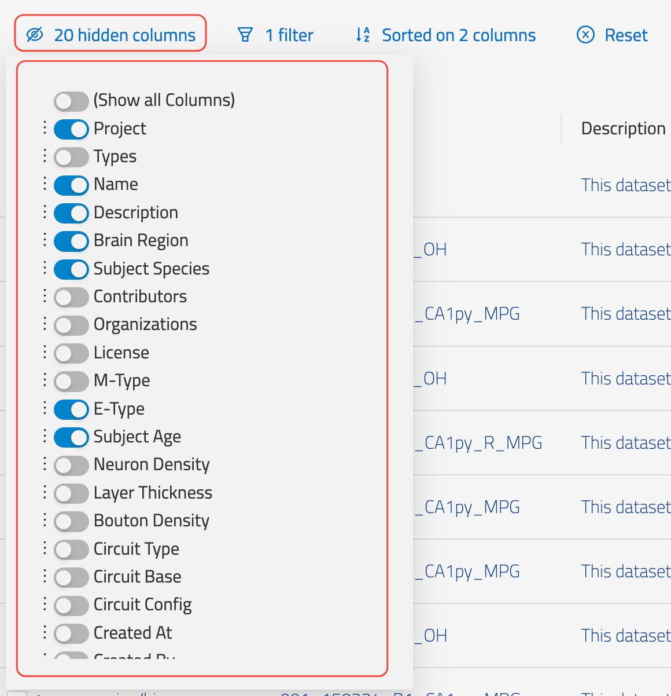The image size is (671, 696).
Task: Show the Contributors column toggle
Action: (71, 297)
